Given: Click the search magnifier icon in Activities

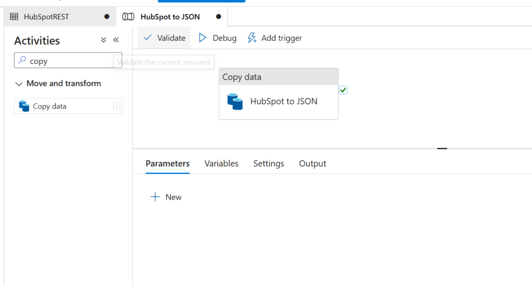Looking at the screenshot, I should tap(22, 61).
